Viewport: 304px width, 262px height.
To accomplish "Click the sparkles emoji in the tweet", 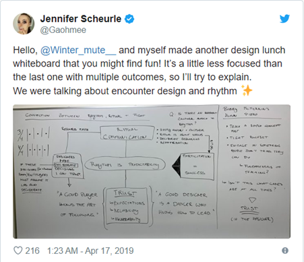I will tap(247, 90).
